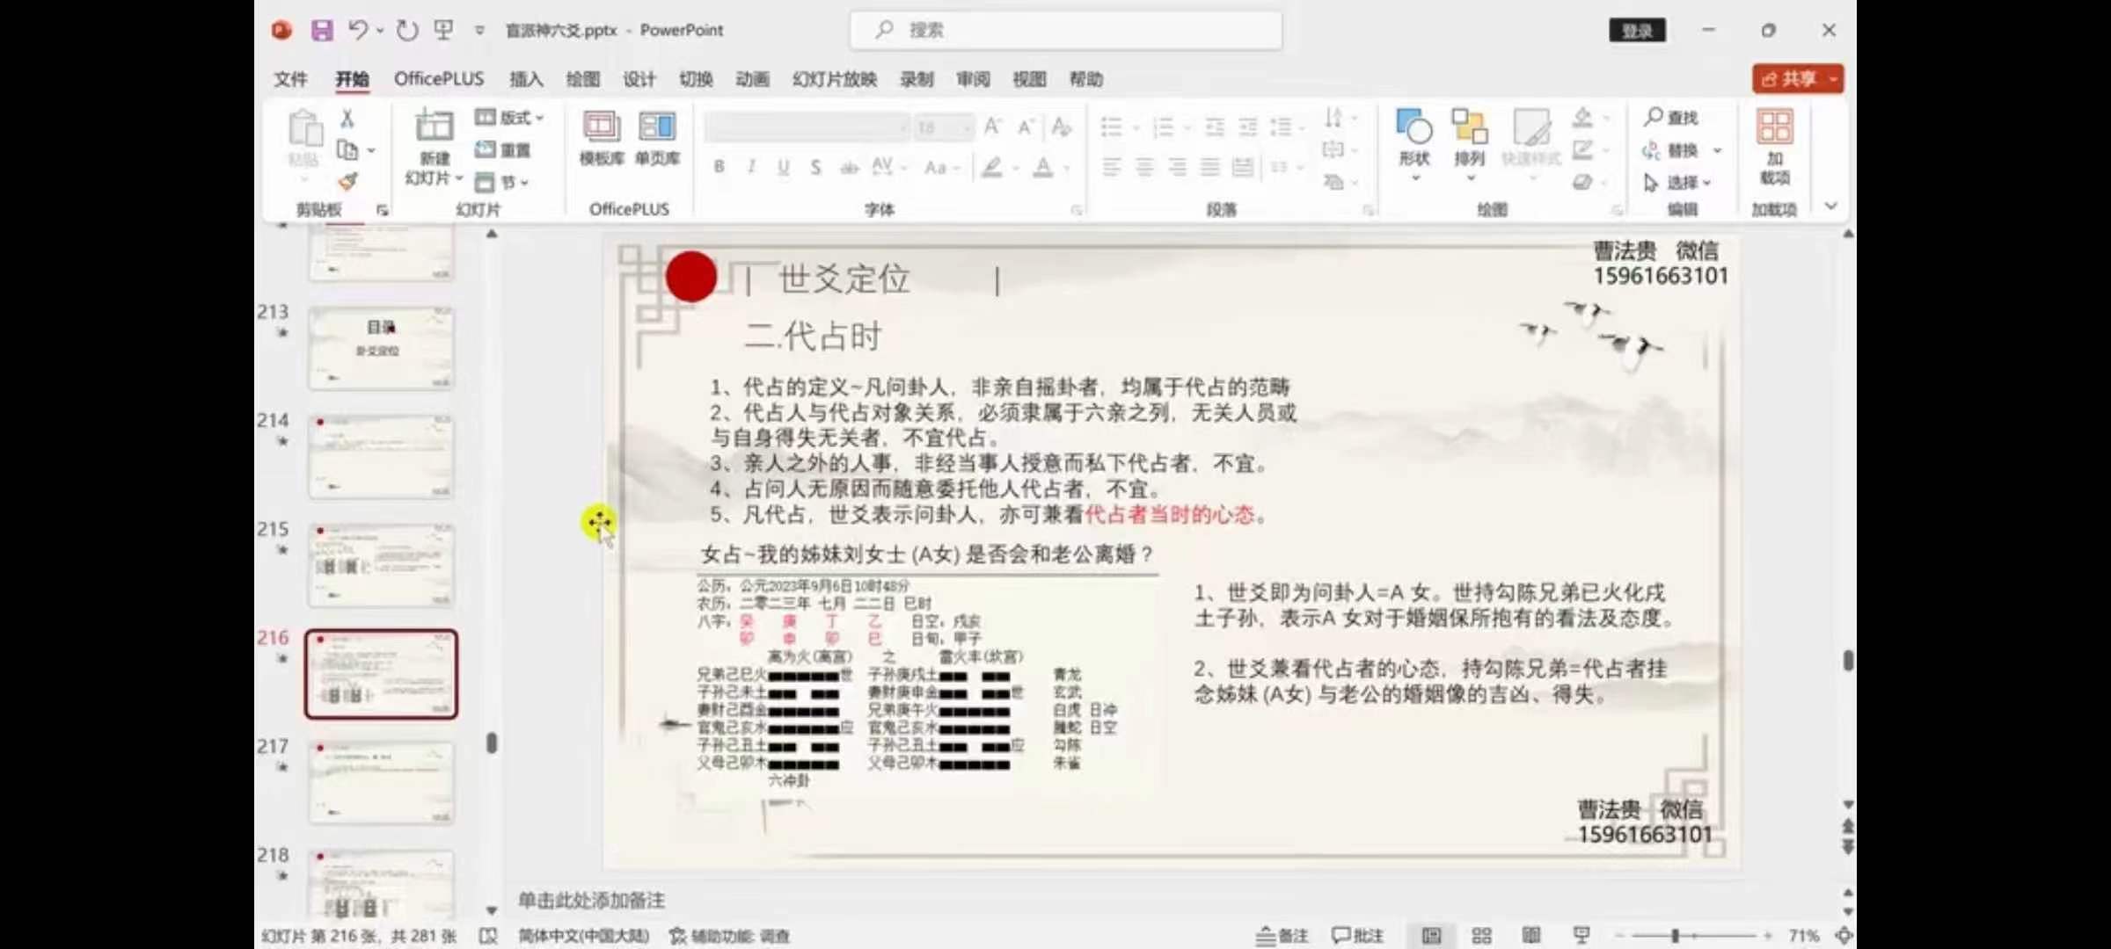Open the 幻灯片放映 slideshow tab

[x=834, y=79]
